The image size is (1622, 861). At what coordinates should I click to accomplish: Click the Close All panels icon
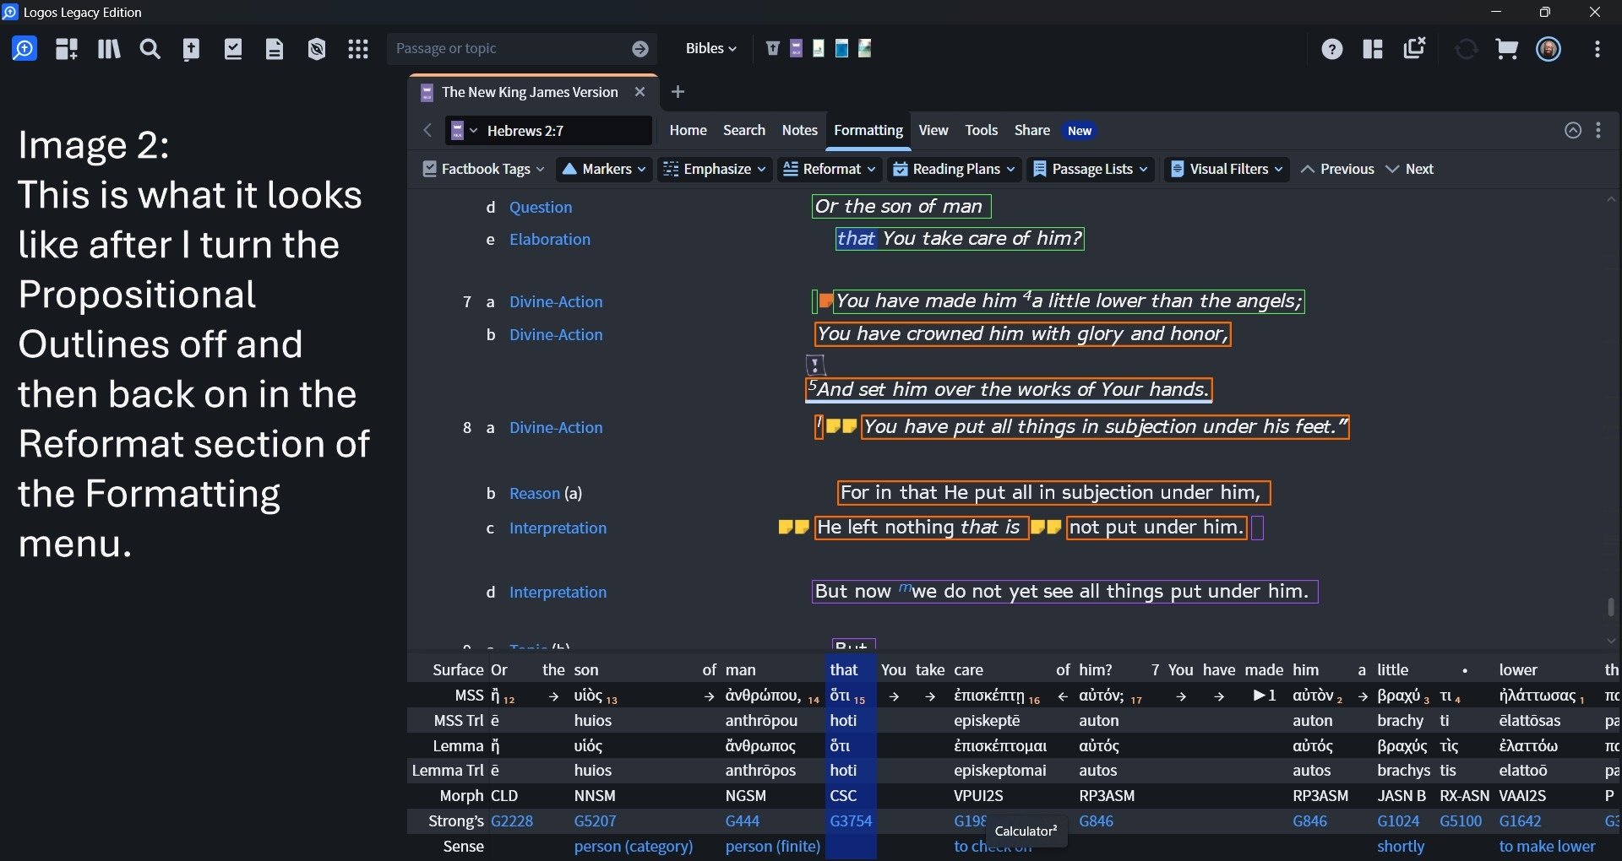tap(1414, 48)
